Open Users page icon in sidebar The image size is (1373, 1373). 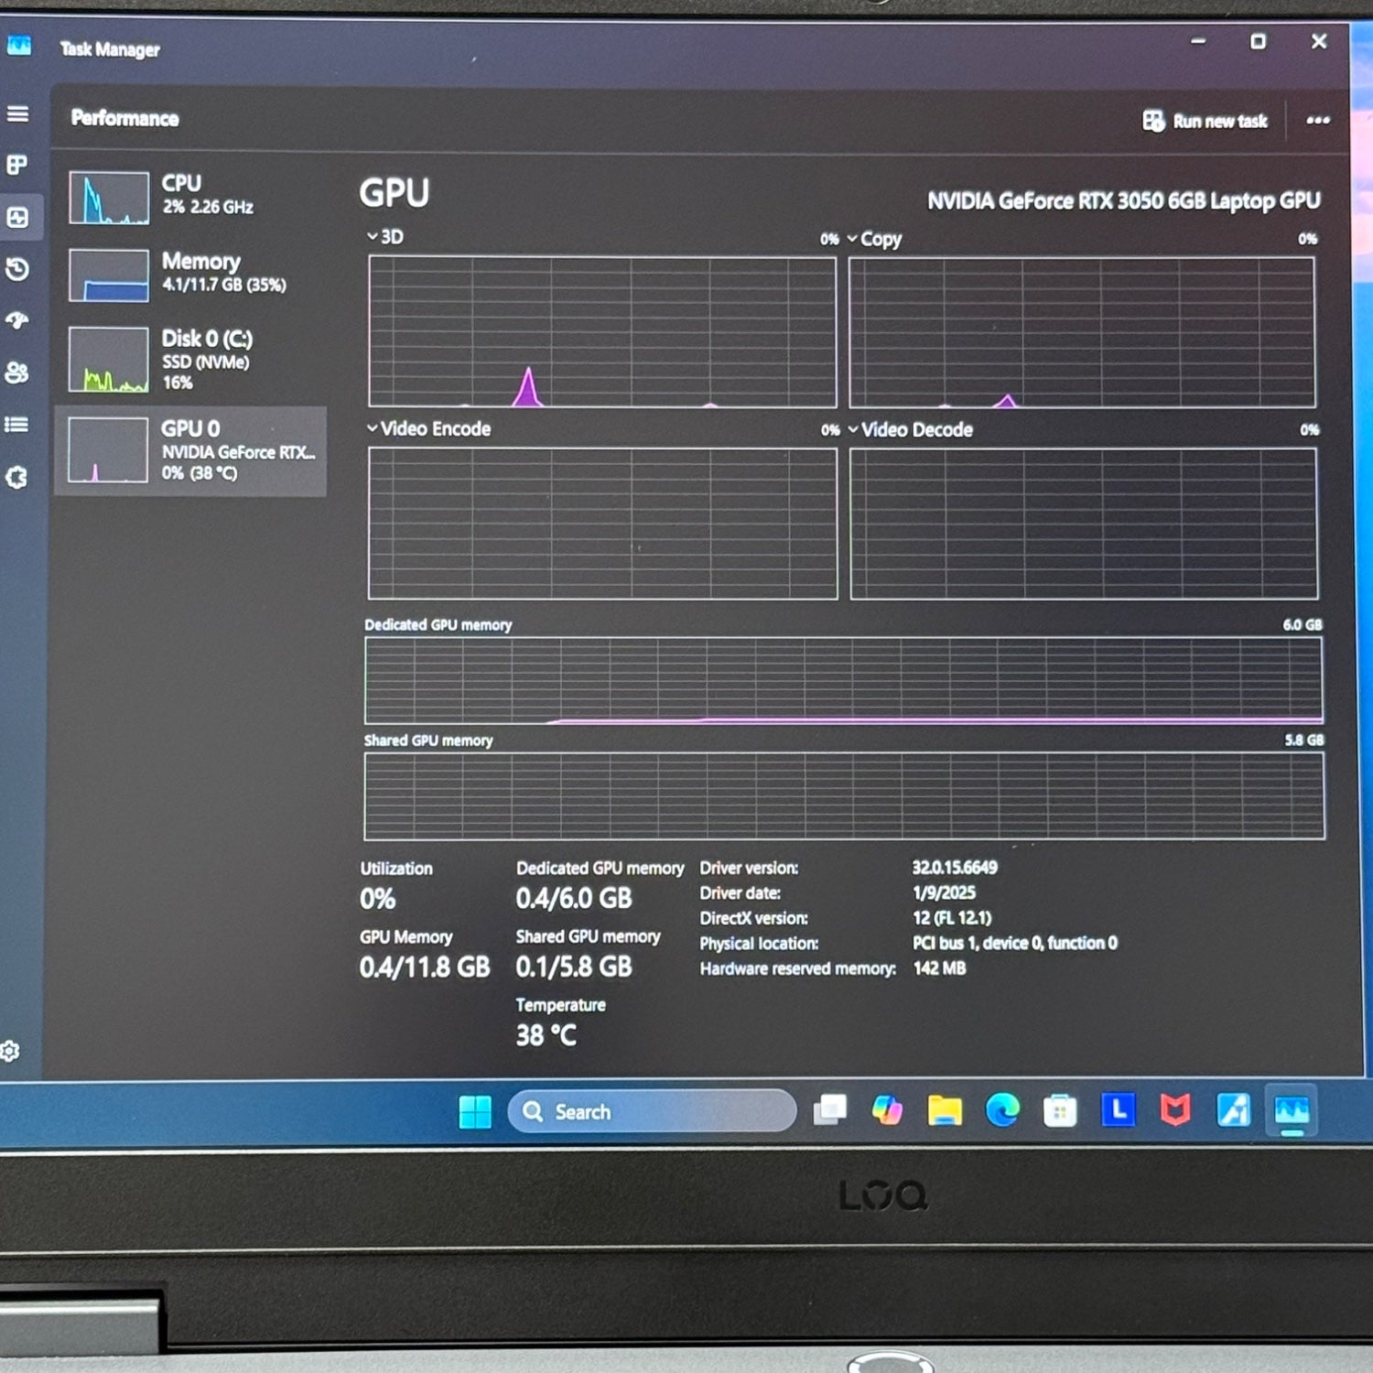point(17,373)
